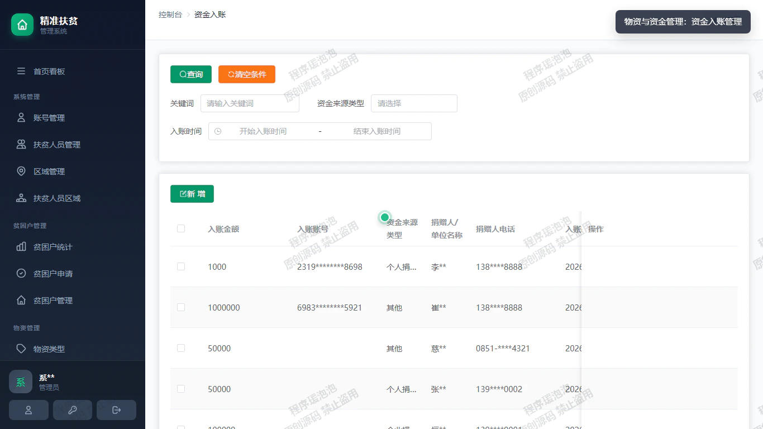The image size is (763, 429).
Task: Tick checkbox for 50000 row with 张**
Action: pos(181,389)
